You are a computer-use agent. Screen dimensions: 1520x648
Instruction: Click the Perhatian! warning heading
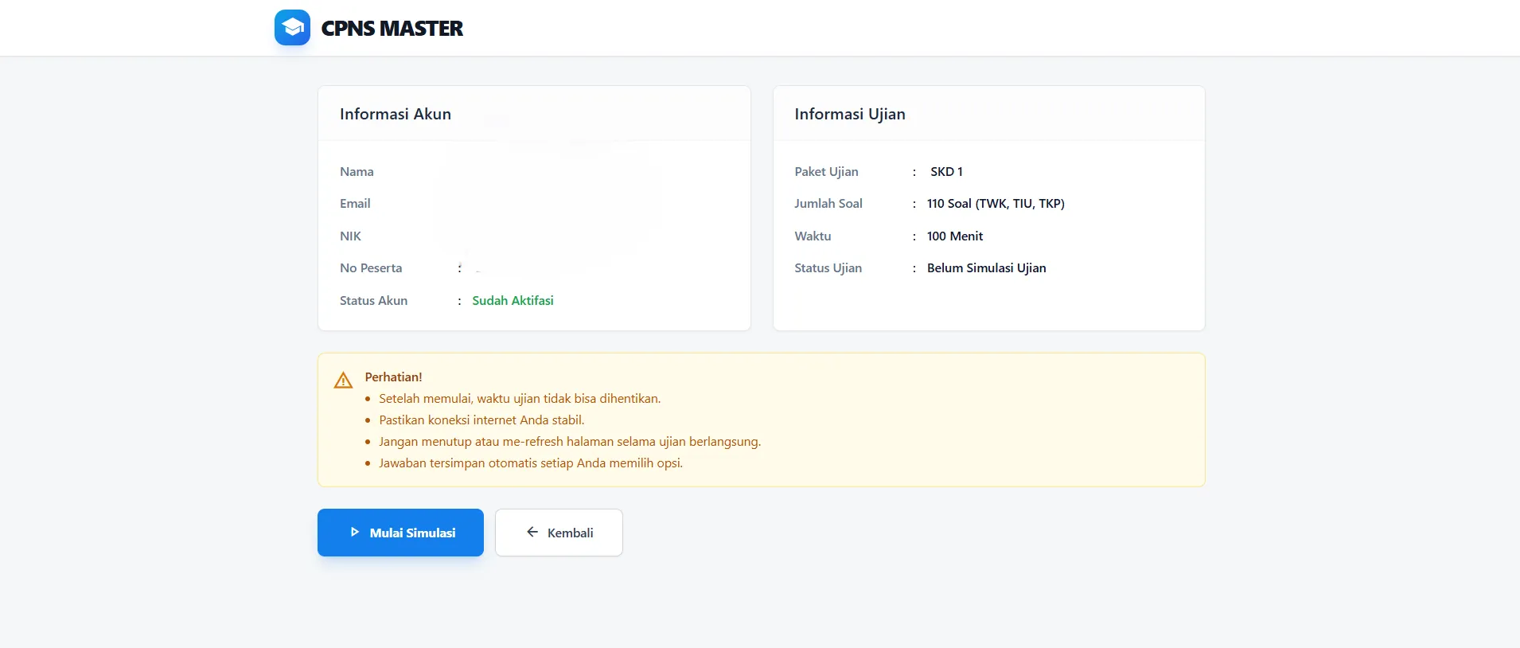tap(393, 377)
